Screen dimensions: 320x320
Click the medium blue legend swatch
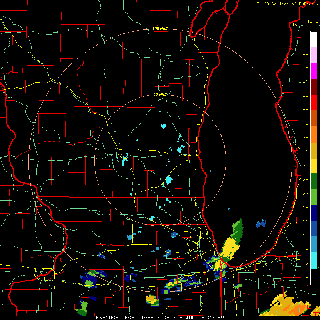tap(314, 229)
